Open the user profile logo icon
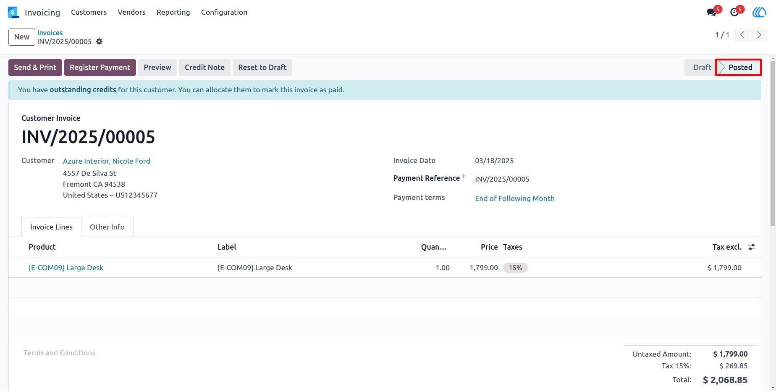The width and height of the screenshot is (776, 391). 759,12
